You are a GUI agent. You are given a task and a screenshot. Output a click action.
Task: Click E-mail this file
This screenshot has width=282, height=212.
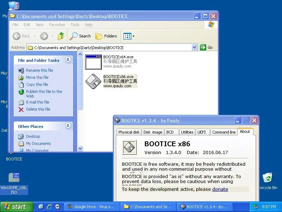click(38, 102)
